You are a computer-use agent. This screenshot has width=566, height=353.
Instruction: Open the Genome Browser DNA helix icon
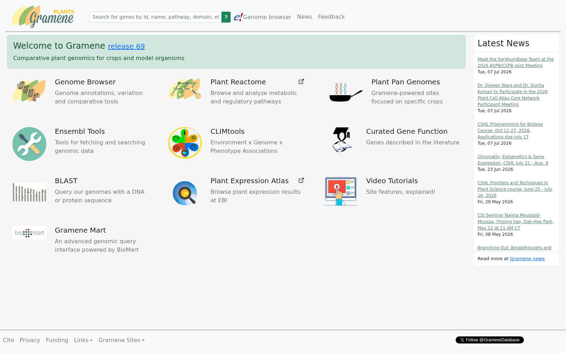(29, 90)
